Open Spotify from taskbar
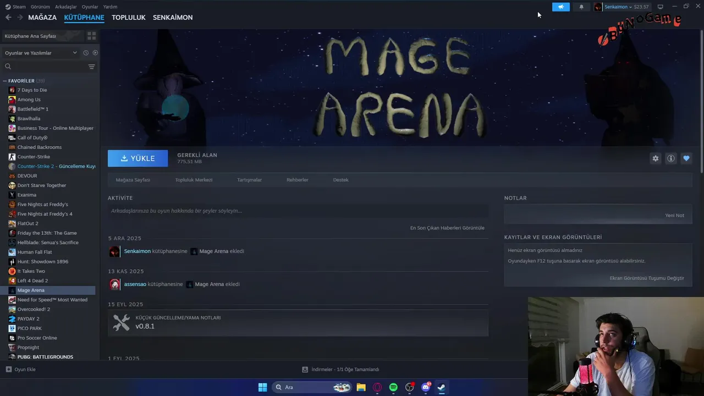Screen dimensions: 704x396 coord(393,387)
